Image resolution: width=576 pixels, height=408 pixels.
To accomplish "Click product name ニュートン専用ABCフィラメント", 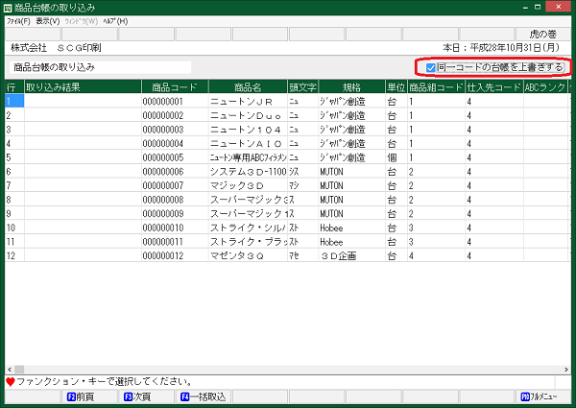I will [x=249, y=157].
